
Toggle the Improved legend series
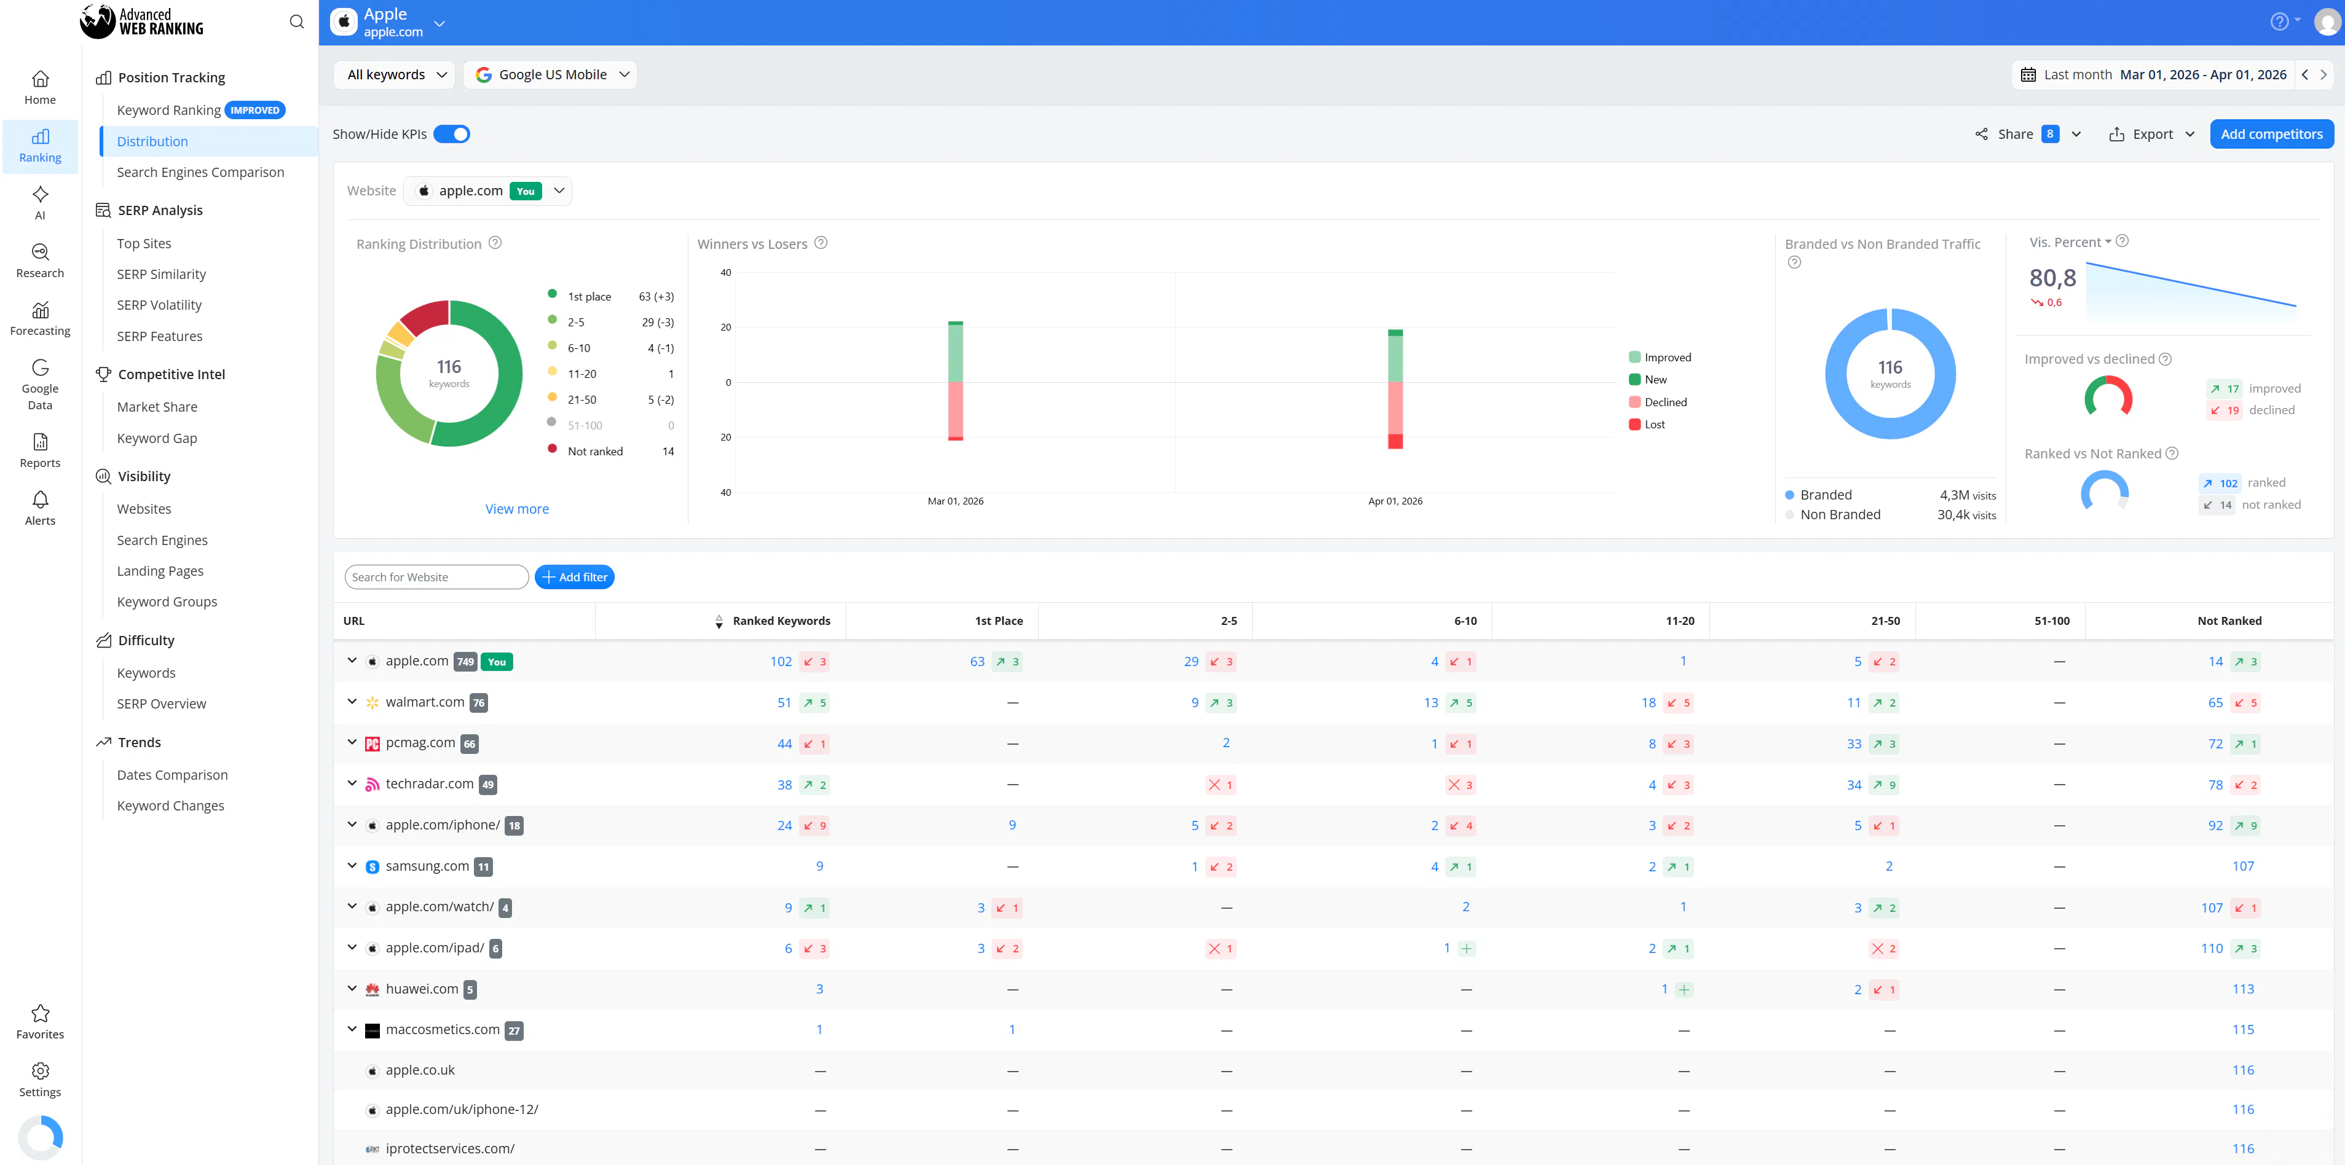click(1660, 358)
